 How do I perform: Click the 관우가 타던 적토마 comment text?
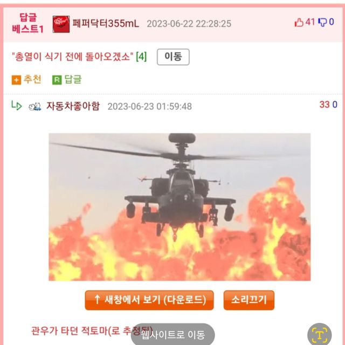pos(92,330)
